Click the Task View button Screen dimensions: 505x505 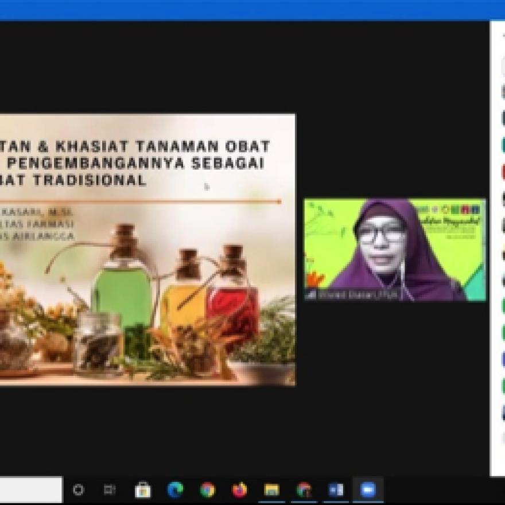coord(110,490)
